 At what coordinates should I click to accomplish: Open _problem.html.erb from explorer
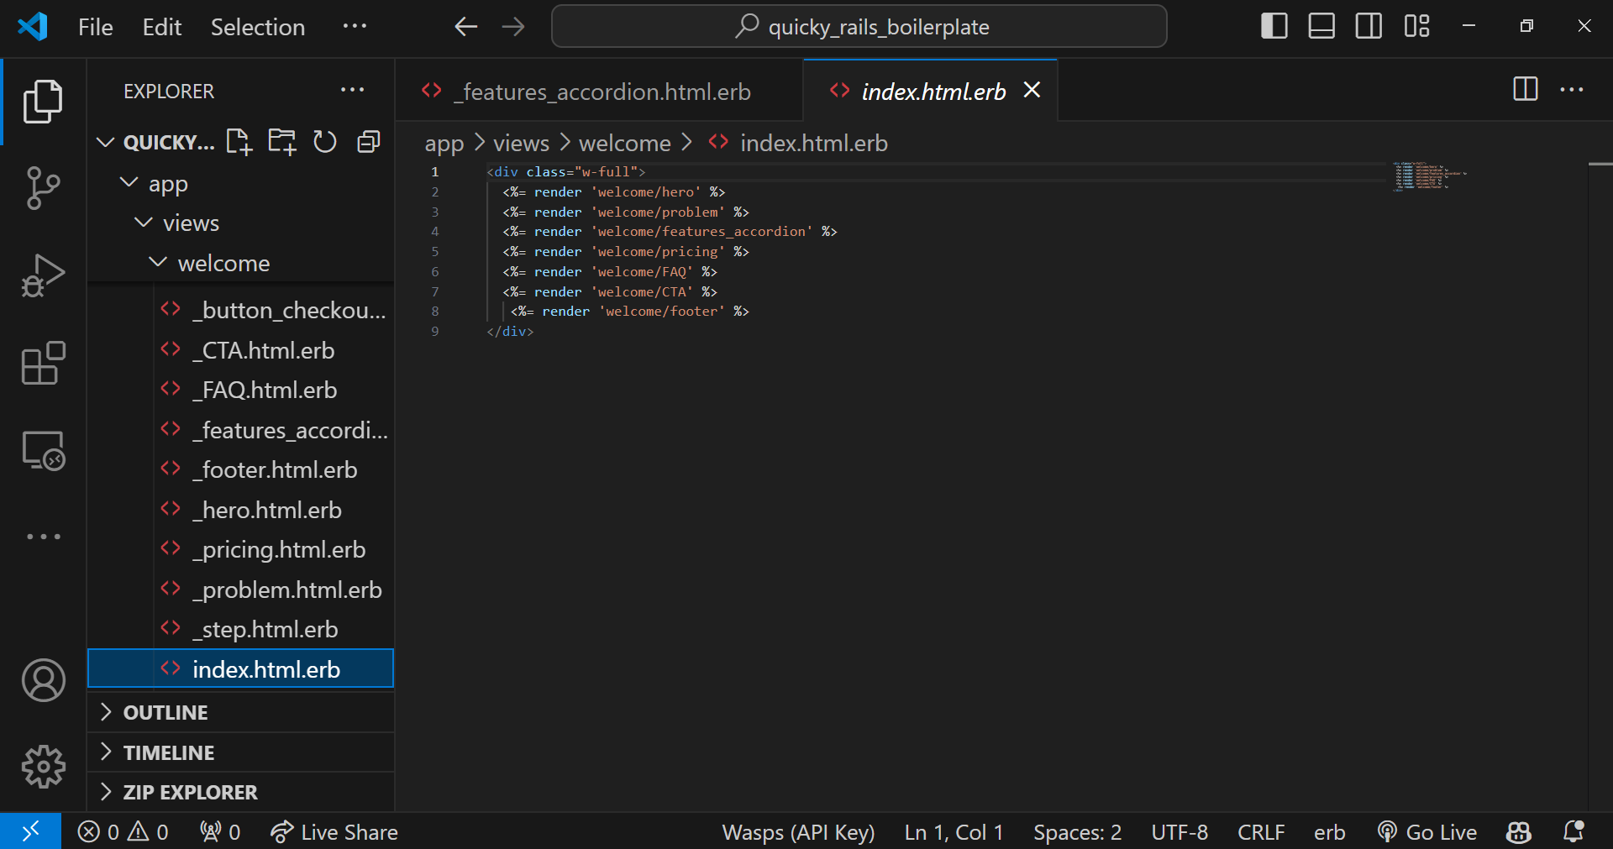coord(240,590)
